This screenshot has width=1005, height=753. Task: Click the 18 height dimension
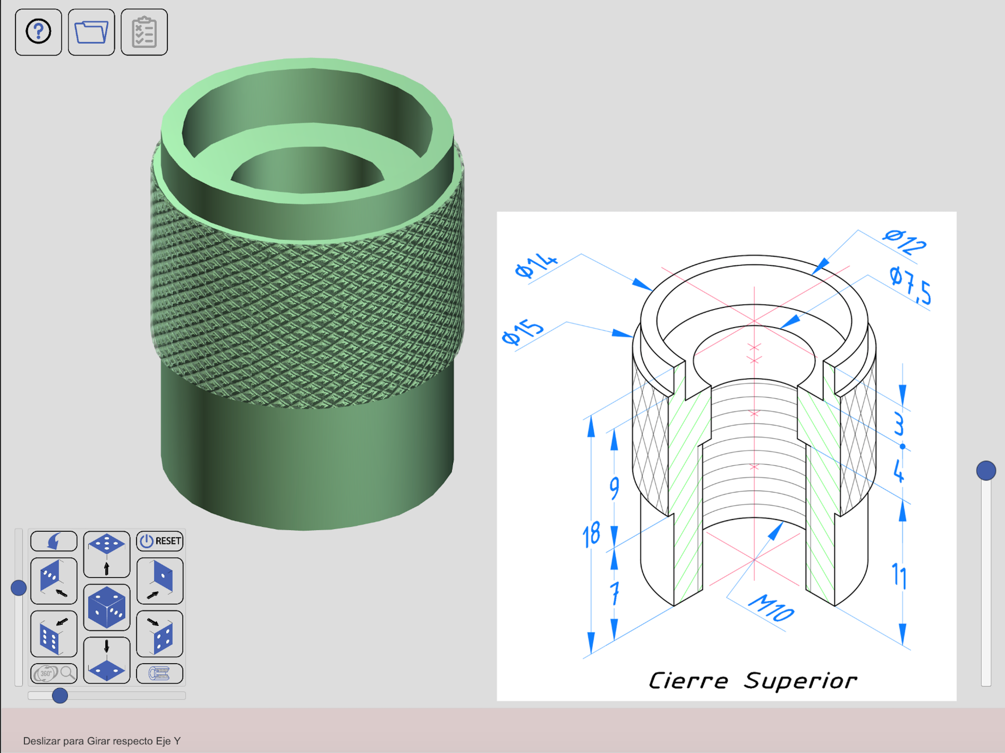592,535
